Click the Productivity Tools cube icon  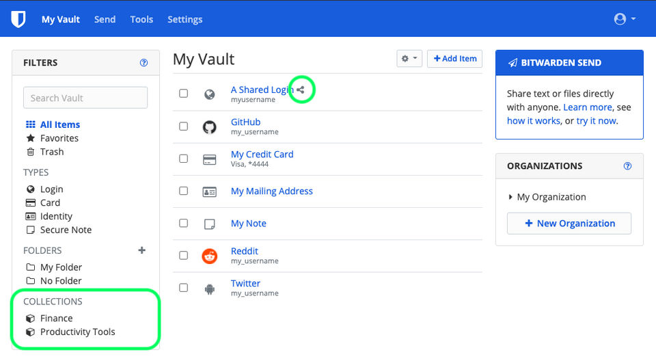click(x=31, y=332)
